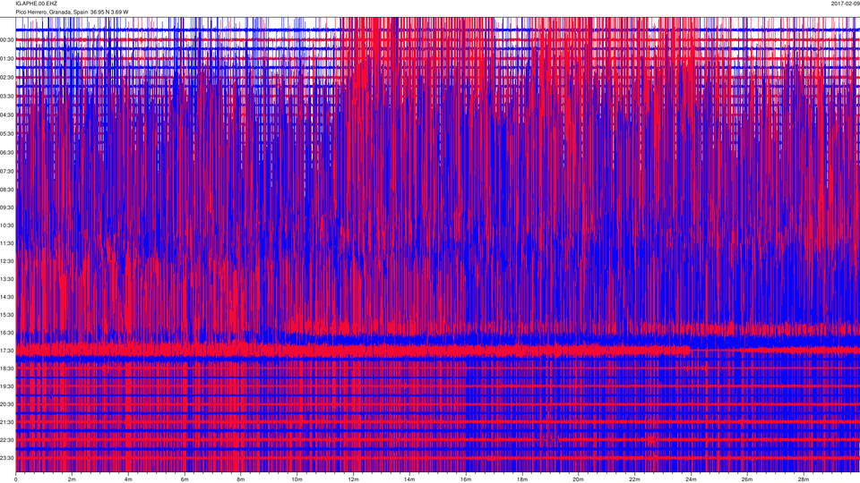The image size is (860, 483).
Task: Click the '18m' minute tick label
Action: coord(521,479)
